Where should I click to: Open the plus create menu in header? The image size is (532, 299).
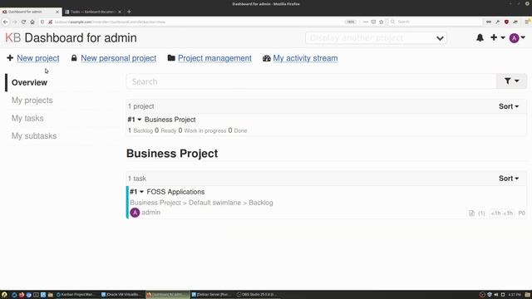[497, 37]
